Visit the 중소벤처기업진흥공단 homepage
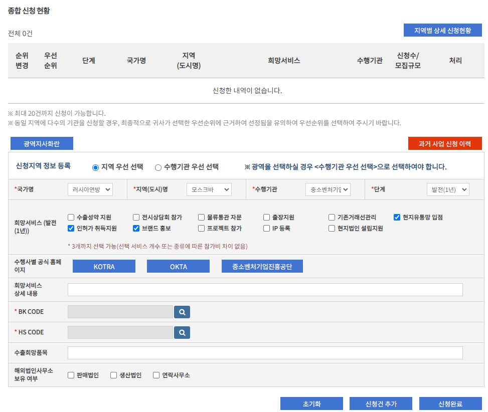The image size is (488, 412). coord(262,266)
